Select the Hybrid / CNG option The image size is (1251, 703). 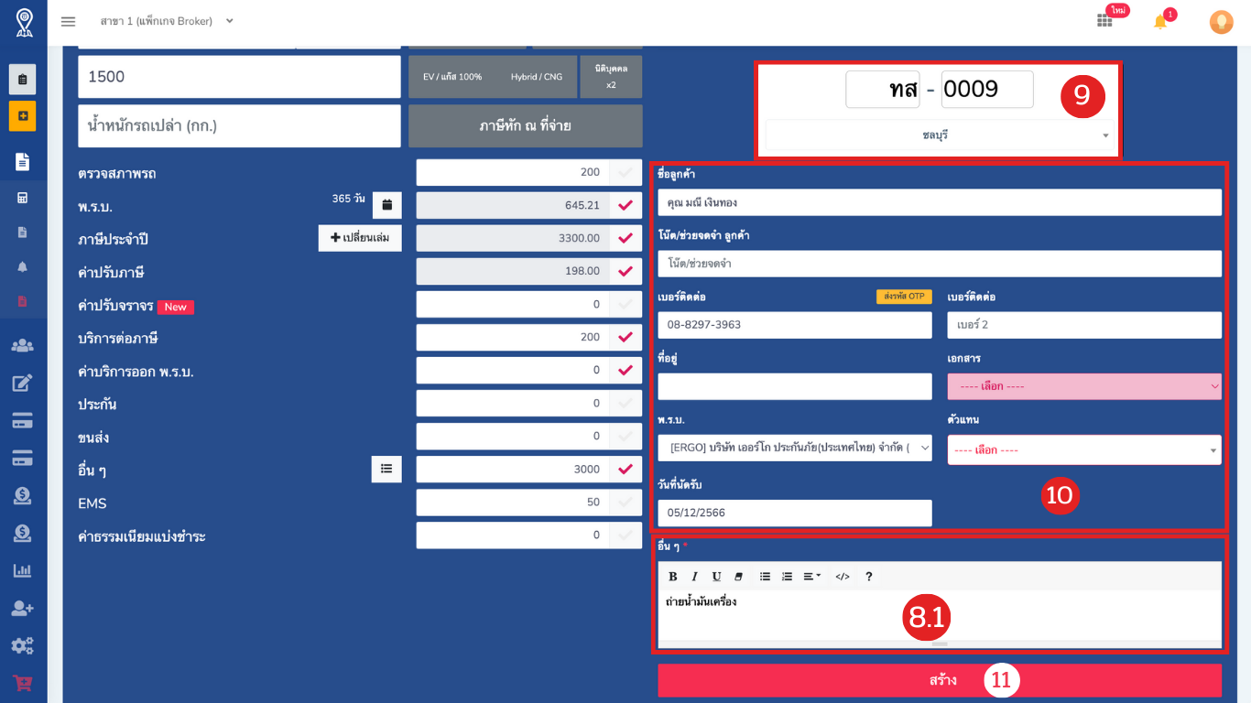click(537, 77)
